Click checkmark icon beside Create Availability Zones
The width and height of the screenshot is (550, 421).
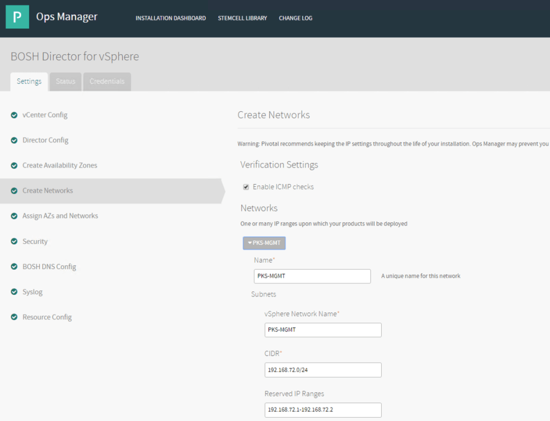14,165
